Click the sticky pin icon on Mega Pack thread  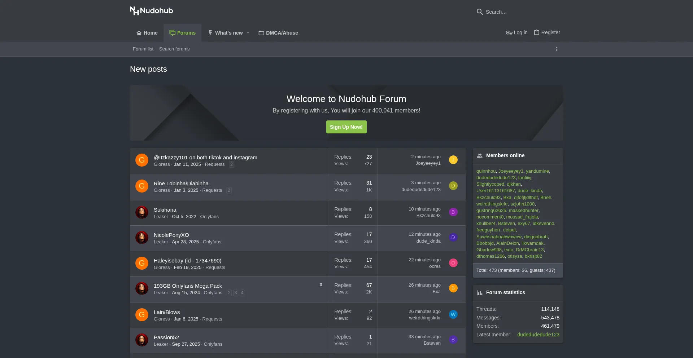pos(321,285)
